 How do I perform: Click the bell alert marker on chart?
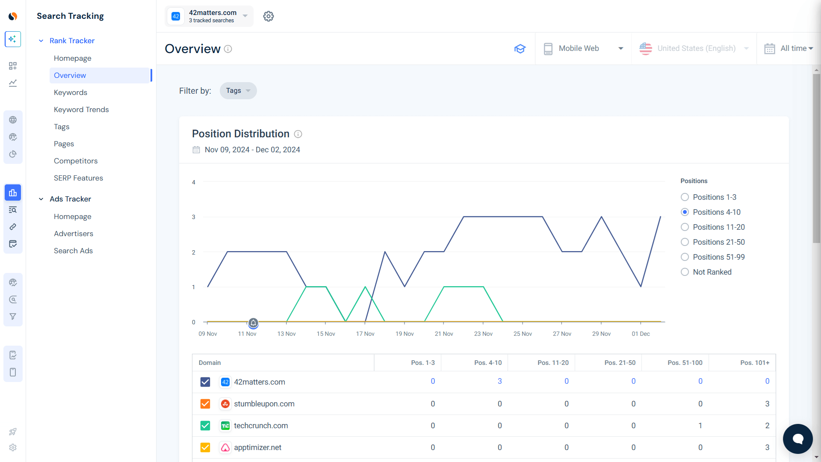pos(253,323)
